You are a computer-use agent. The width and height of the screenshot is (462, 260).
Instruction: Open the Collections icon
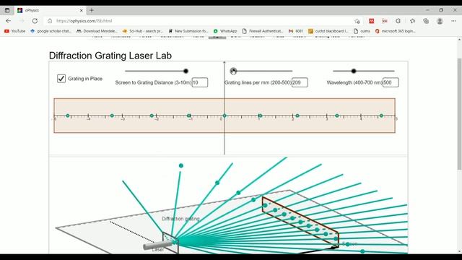(x=426, y=21)
